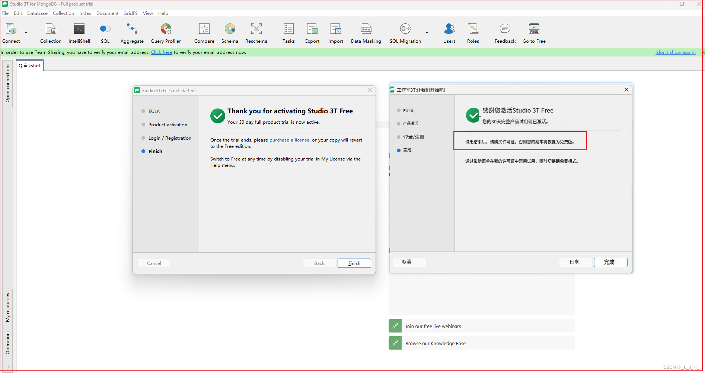Open the Open connections side panel
Image resolution: width=705 pixels, height=373 pixels.
tap(7, 83)
